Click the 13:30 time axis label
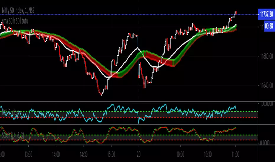 pos(28,155)
